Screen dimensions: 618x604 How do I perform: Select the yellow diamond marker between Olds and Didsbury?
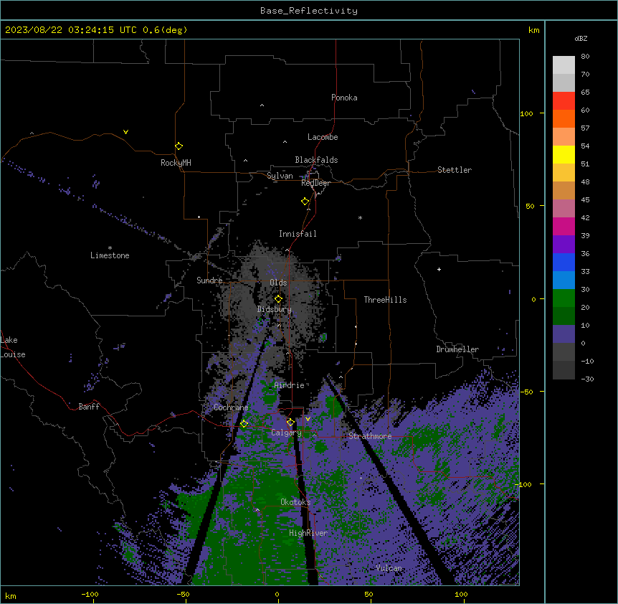tap(278, 299)
